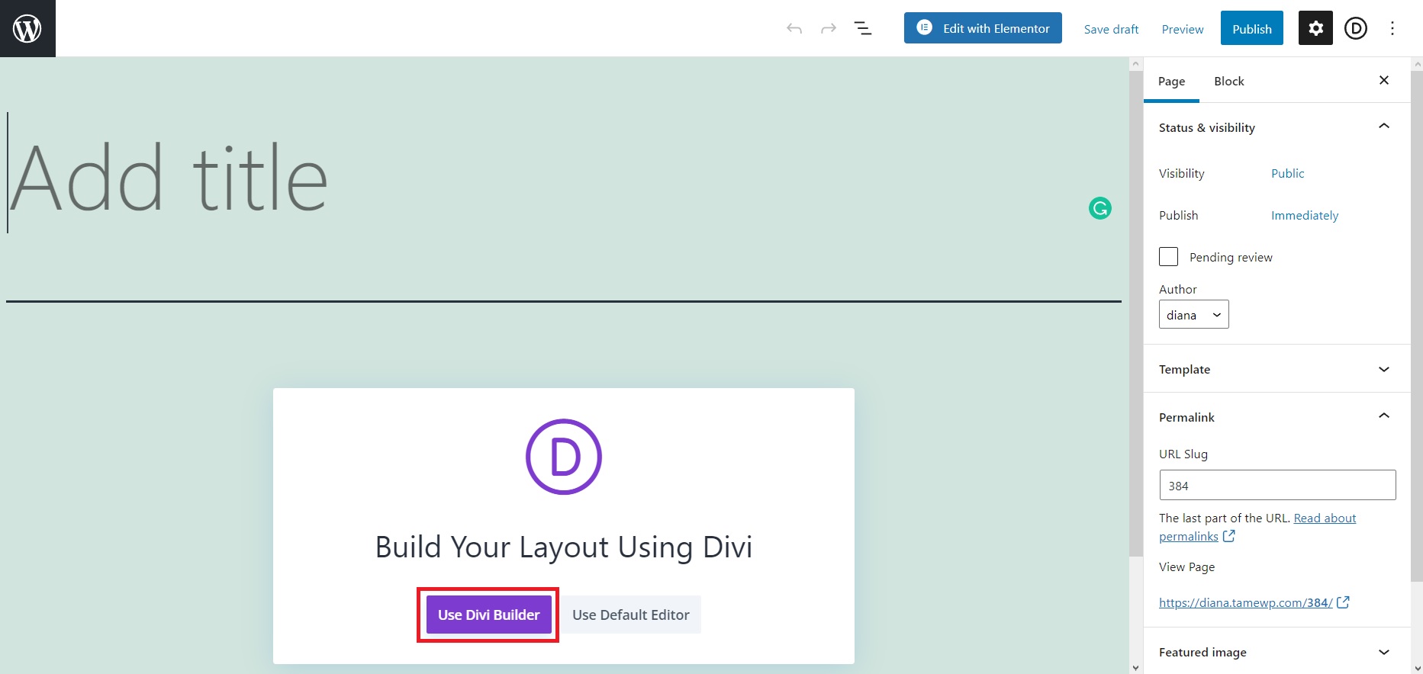The width and height of the screenshot is (1423, 674).
Task: Undo the last change
Action: 794,29
